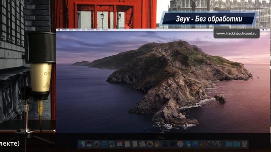The width and height of the screenshot is (271, 152).
Task: Open the Apple menu
Action: click(x=59, y=30)
